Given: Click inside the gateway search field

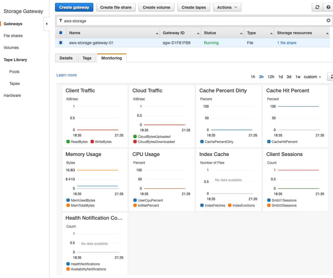Looking at the screenshot, I should [x=170, y=21].
